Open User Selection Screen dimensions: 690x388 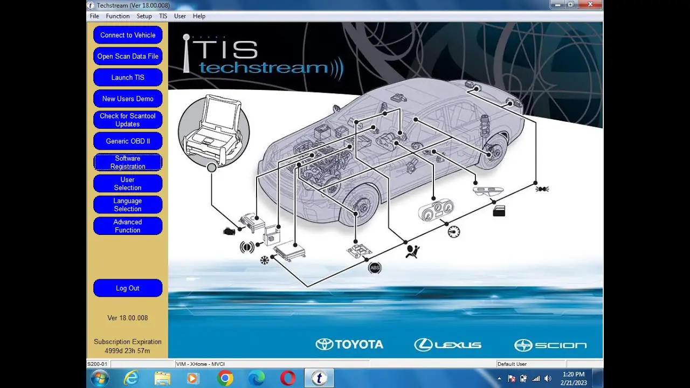(x=128, y=183)
